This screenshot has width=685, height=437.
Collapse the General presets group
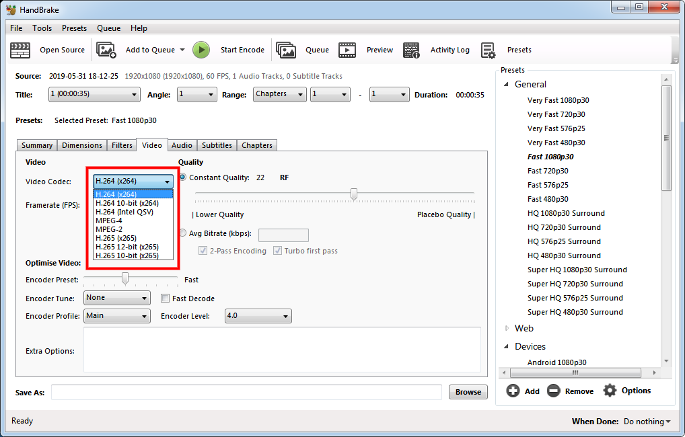[x=506, y=84]
